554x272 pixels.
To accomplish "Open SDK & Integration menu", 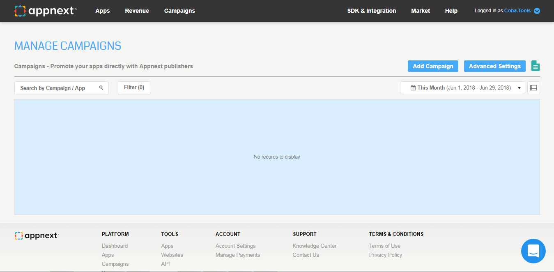I will [372, 11].
